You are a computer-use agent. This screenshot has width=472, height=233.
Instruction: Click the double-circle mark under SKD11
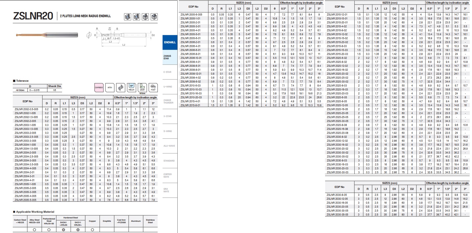point(78,230)
